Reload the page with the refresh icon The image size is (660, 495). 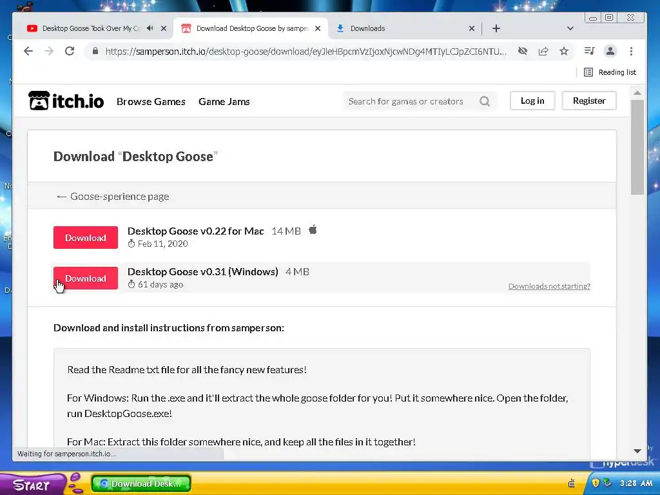click(x=70, y=52)
